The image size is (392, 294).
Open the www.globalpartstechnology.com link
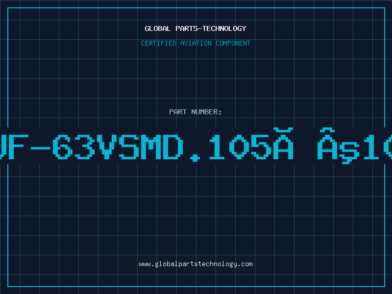pos(196,264)
